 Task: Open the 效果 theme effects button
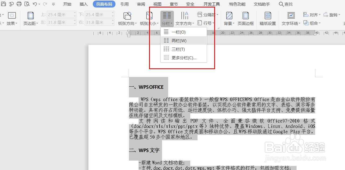tap(12, 19)
